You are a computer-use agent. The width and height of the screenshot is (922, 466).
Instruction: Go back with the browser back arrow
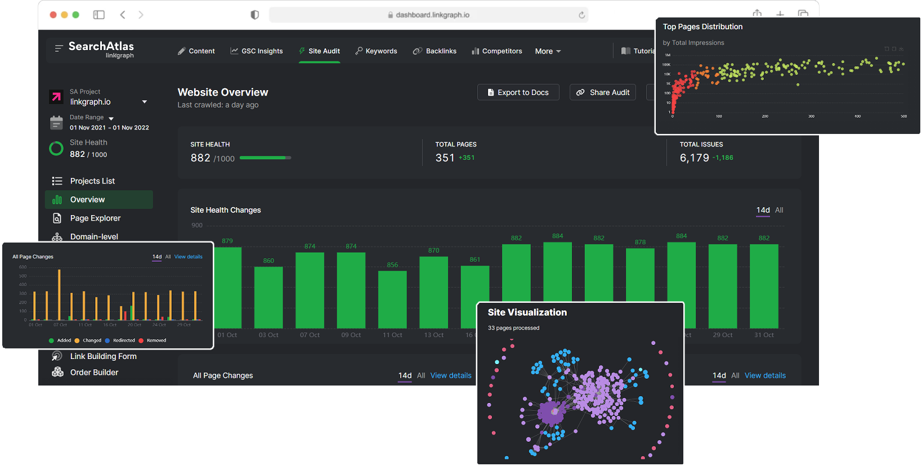(123, 15)
